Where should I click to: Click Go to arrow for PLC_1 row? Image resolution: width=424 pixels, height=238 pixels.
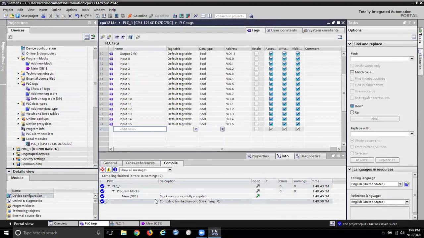click(x=258, y=186)
